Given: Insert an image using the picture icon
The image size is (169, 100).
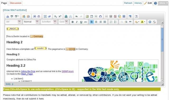Looking at the screenshot, I should 87,16.
